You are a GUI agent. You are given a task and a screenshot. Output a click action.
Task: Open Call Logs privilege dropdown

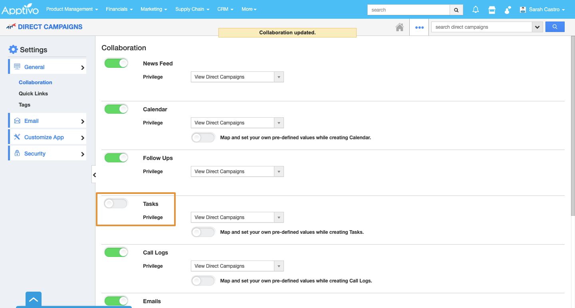[237, 266]
